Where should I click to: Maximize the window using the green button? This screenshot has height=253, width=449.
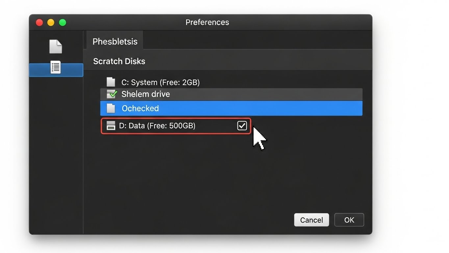62,22
